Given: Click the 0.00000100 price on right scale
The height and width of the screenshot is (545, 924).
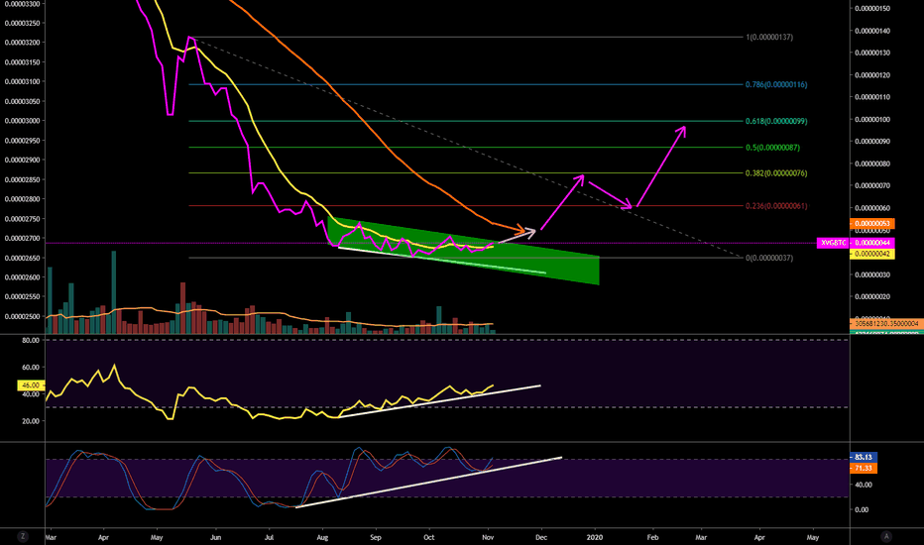Looking at the screenshot, I should click(872, 120).
